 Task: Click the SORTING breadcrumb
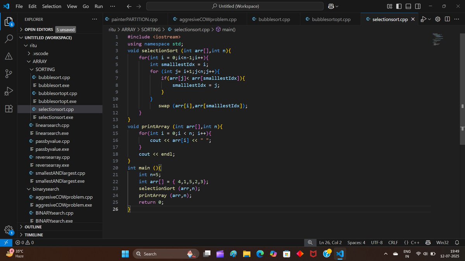[x=151, y=29]
